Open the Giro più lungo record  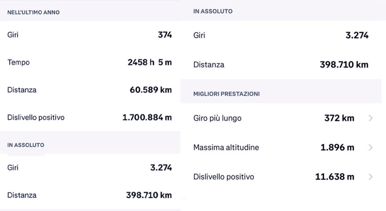pos(281,118)
